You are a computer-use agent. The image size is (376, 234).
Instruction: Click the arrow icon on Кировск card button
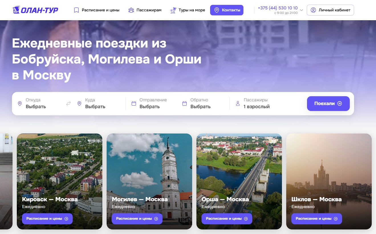point(66,219)
